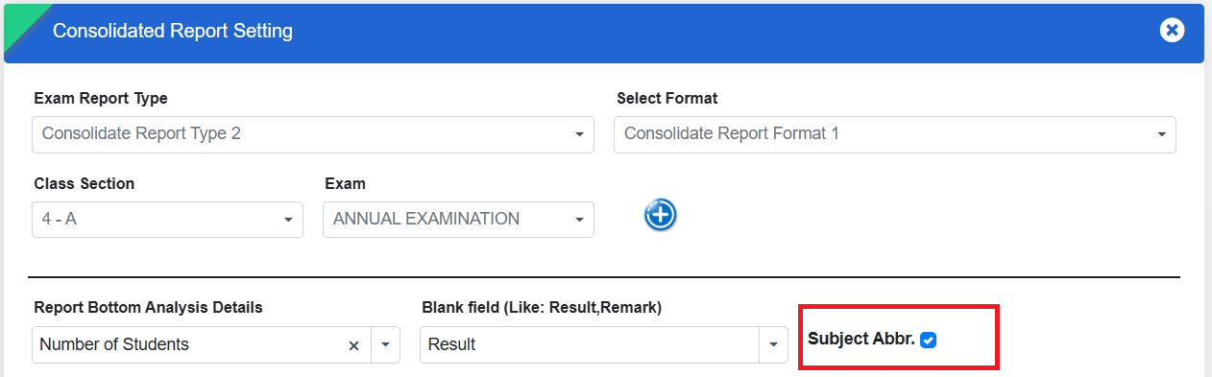Screen dimensions: 1212x377
Task: Clear the Number of Students selection
Action: (x=353, y=345)
